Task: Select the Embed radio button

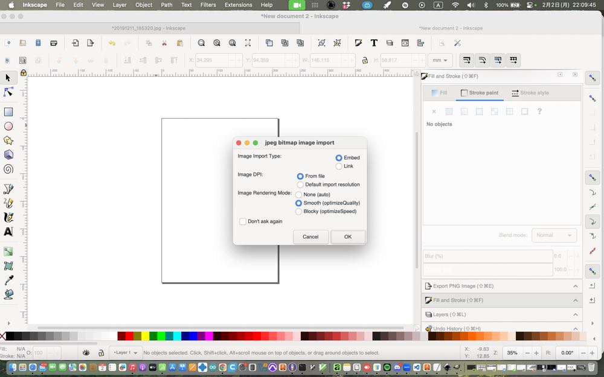Action: [339, 157]
